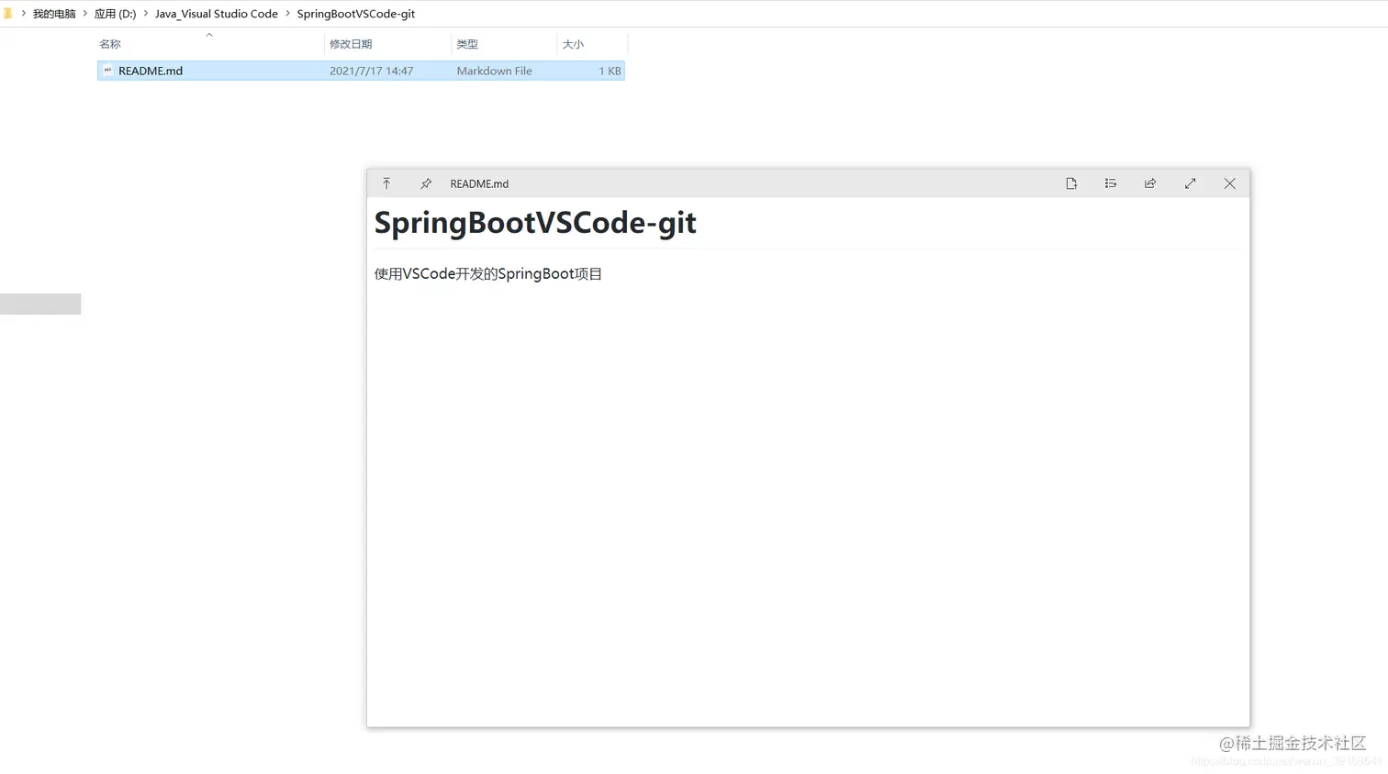The width and height of the screenshot is (1388, 774).
Task: Click the 使用VSCode开发的SpringBoot项目 paragraph
Action: coord(488,274)
